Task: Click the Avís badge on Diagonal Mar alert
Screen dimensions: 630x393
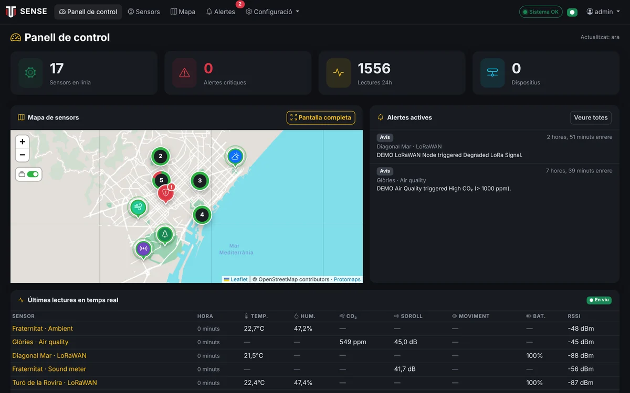Action: pos(385,137)
